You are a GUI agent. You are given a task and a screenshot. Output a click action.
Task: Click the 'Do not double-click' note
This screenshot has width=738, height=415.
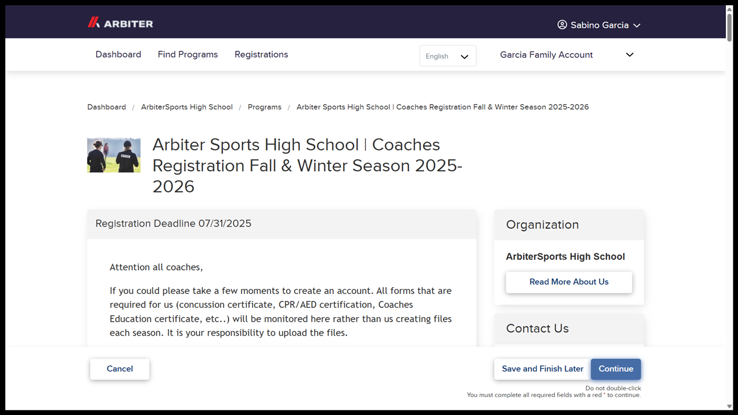[x=613, y=388]
